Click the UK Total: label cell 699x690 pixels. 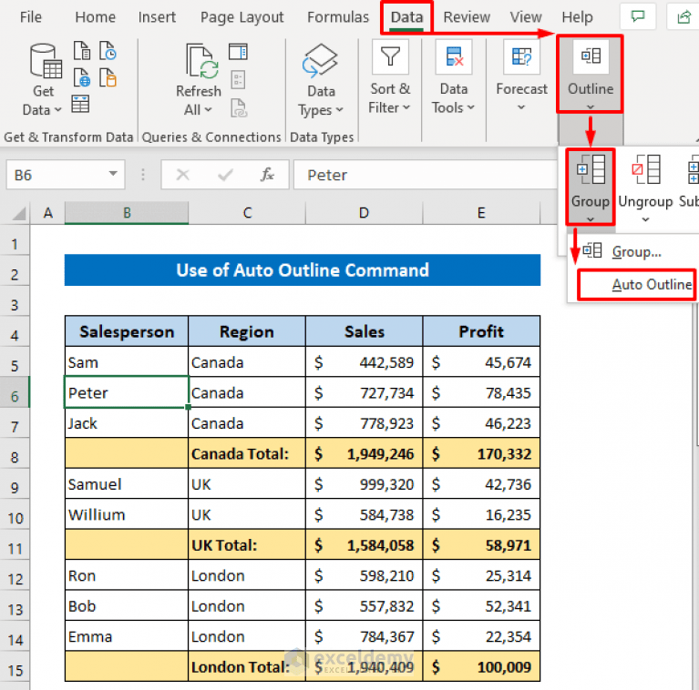coord(247,545)
